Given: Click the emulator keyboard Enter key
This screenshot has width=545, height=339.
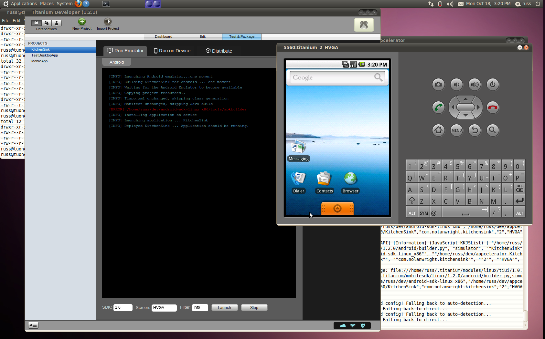Looking at the screenshot, I should pyautogui.click(x=519, y=200).
